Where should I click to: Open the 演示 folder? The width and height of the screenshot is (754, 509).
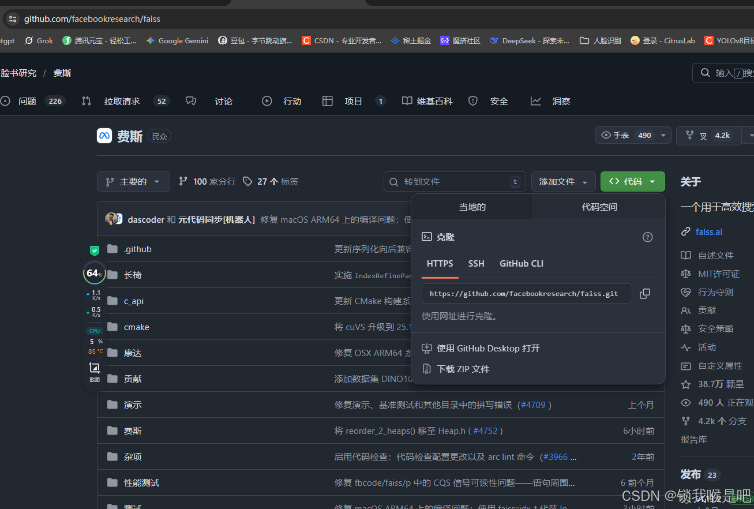[133, 405]
